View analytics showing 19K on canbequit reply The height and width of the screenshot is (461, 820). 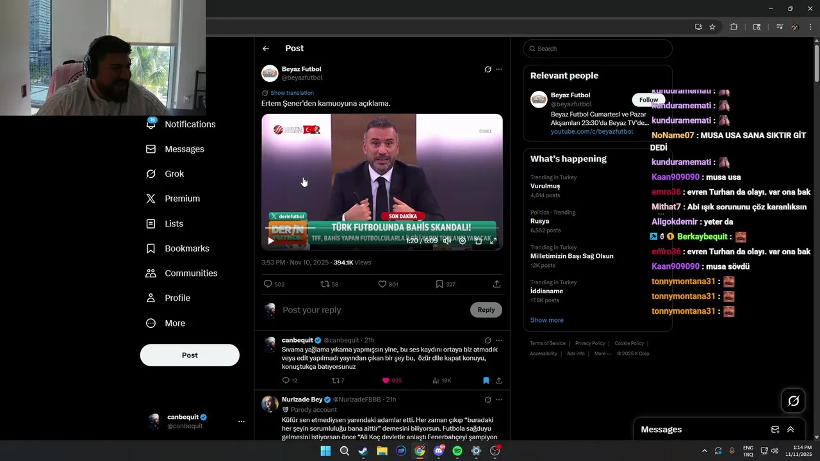coord(441,380)
